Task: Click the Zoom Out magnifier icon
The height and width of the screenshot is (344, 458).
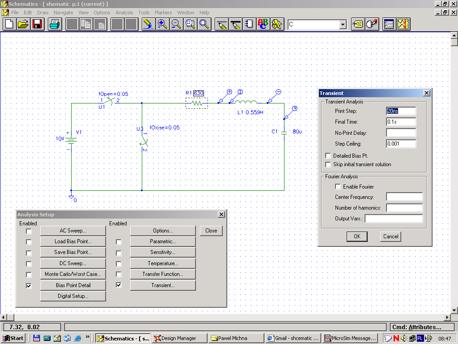Action: pyautogui.click(x=176, y=24)
